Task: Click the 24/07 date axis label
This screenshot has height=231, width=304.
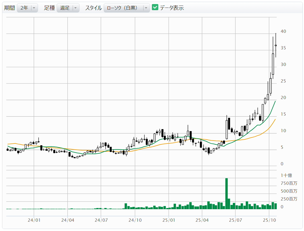Action: [101, 221]
